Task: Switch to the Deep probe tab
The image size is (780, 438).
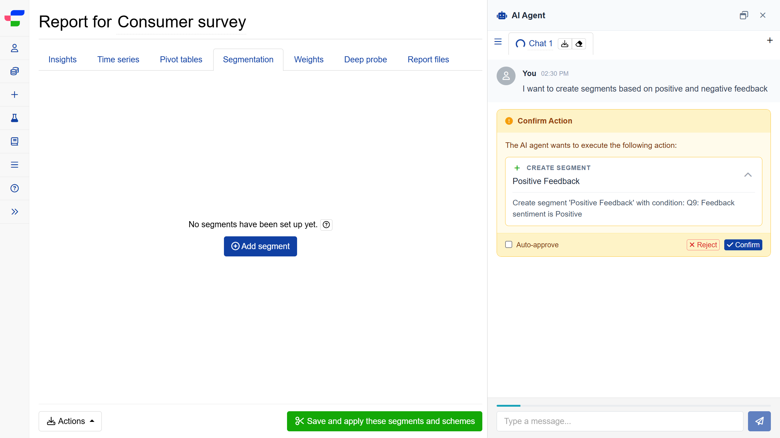Action: tap(365, 59)
